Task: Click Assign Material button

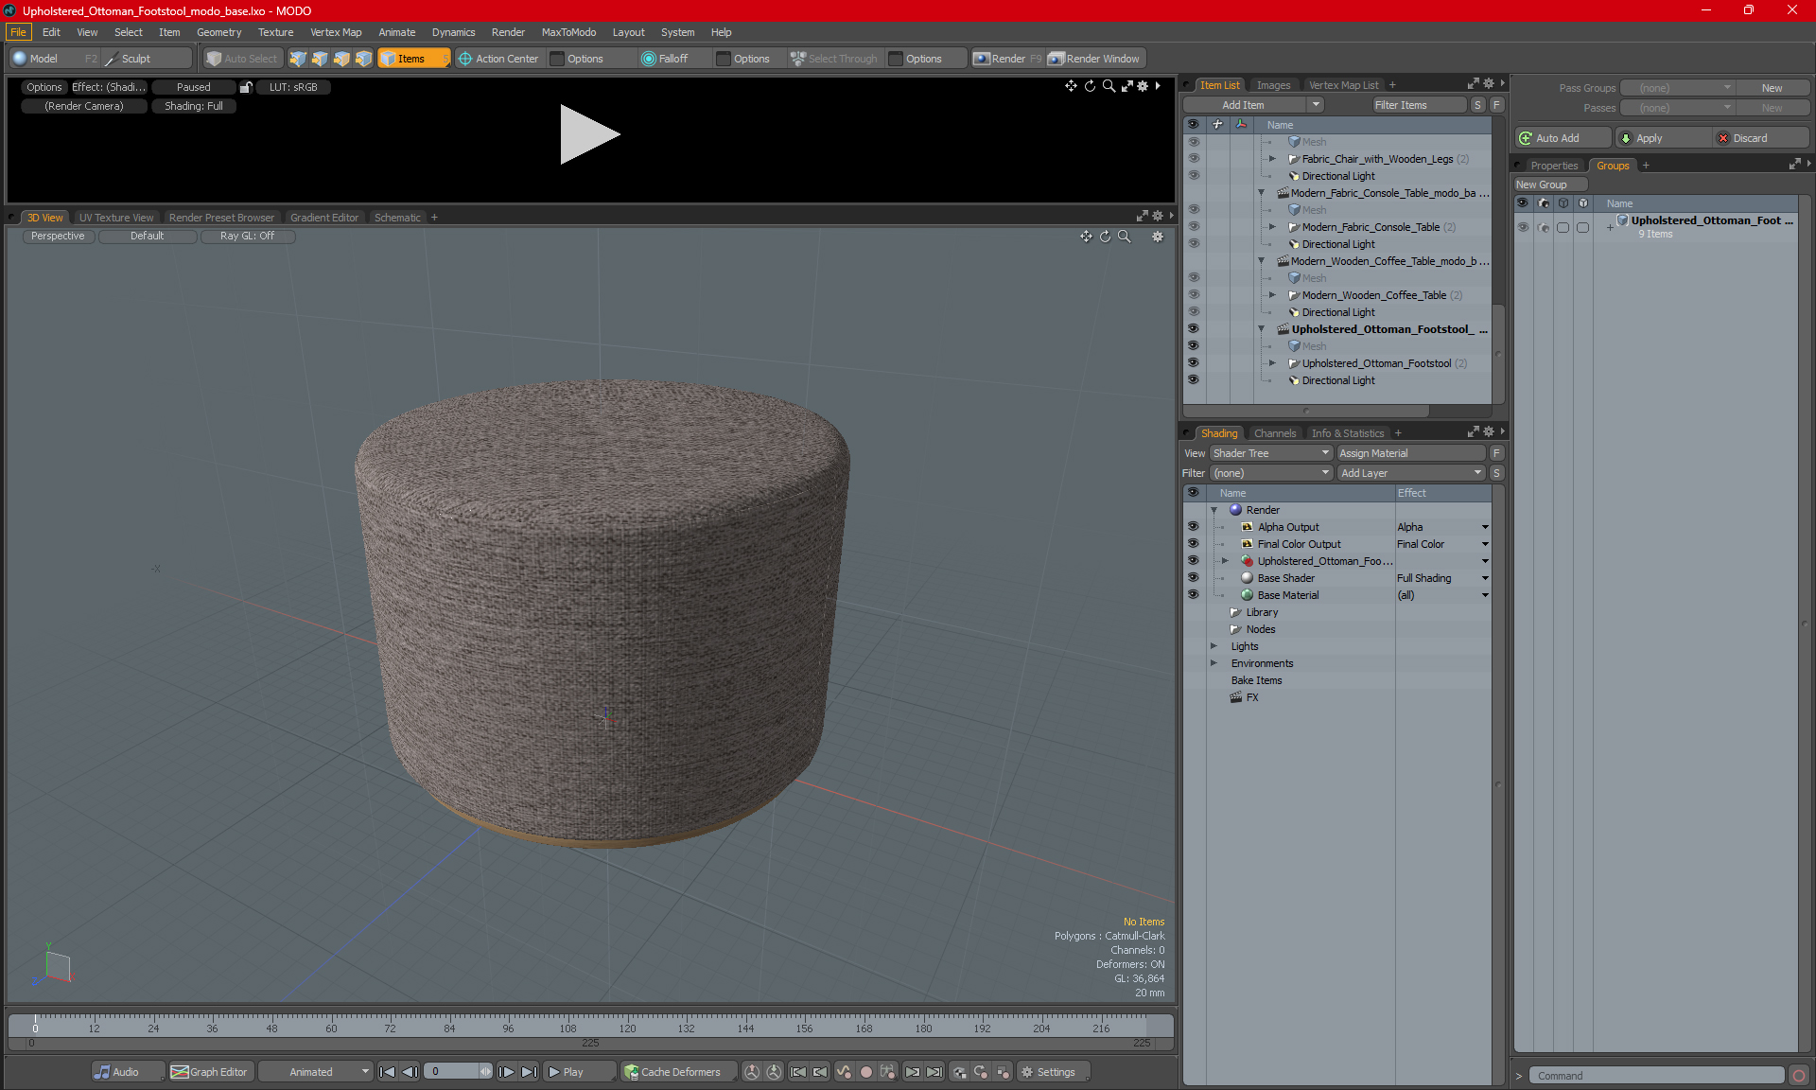Action: pyautogui.click(x=1413, y=453)
